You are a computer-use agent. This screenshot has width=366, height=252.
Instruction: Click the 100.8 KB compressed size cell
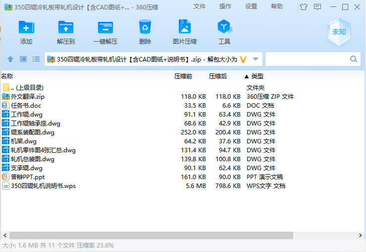pyautogui.click(x=228, y=159)
